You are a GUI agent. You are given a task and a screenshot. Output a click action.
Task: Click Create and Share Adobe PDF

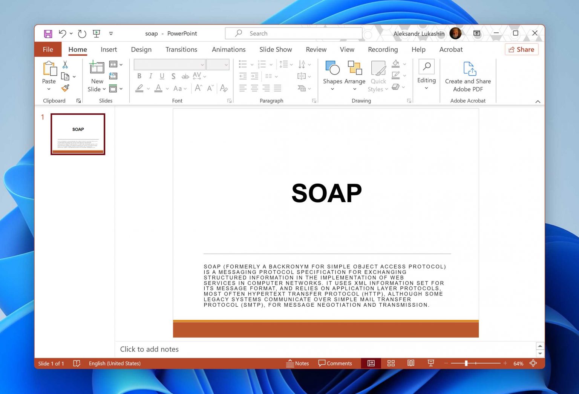point(468,75)
